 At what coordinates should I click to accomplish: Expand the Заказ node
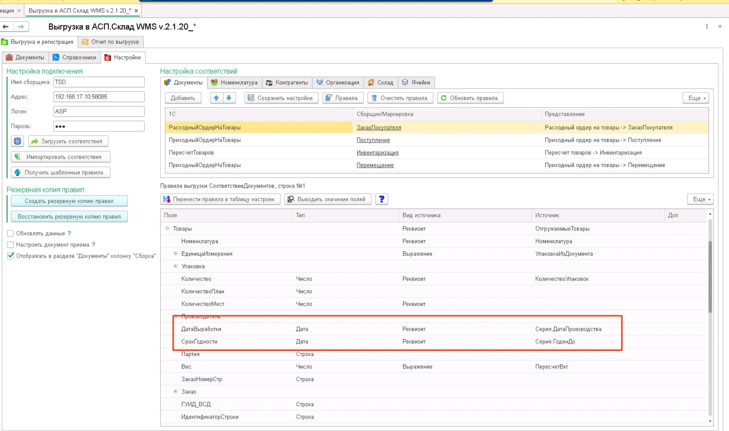[176, 391]
